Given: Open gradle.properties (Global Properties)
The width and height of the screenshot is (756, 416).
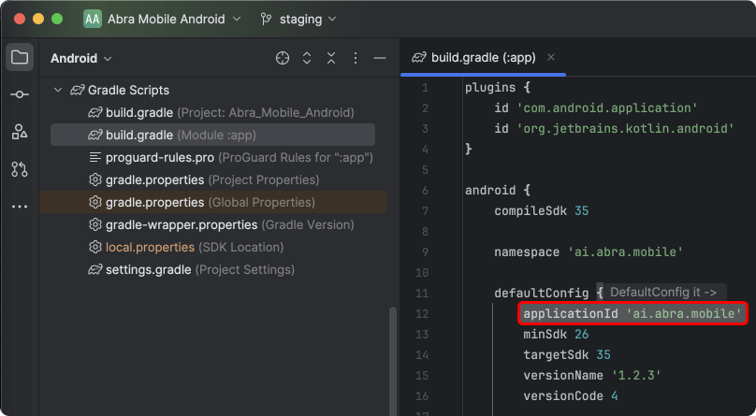Looking at the screenshot, I should pos(212,202).
